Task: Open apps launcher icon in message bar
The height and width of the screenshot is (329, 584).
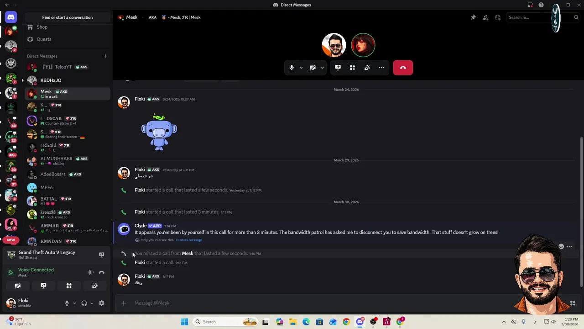Action: coord(573,303)
